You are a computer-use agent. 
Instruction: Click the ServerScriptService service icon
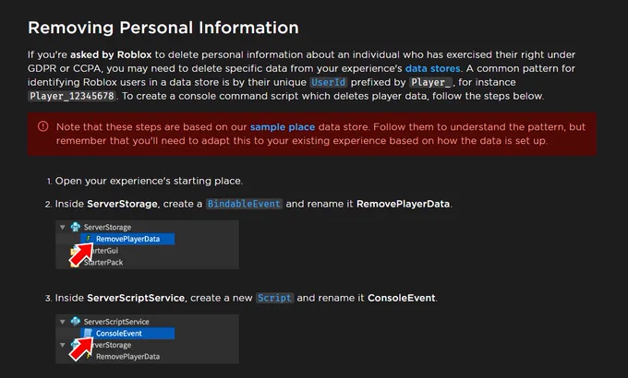coord(76,321)
